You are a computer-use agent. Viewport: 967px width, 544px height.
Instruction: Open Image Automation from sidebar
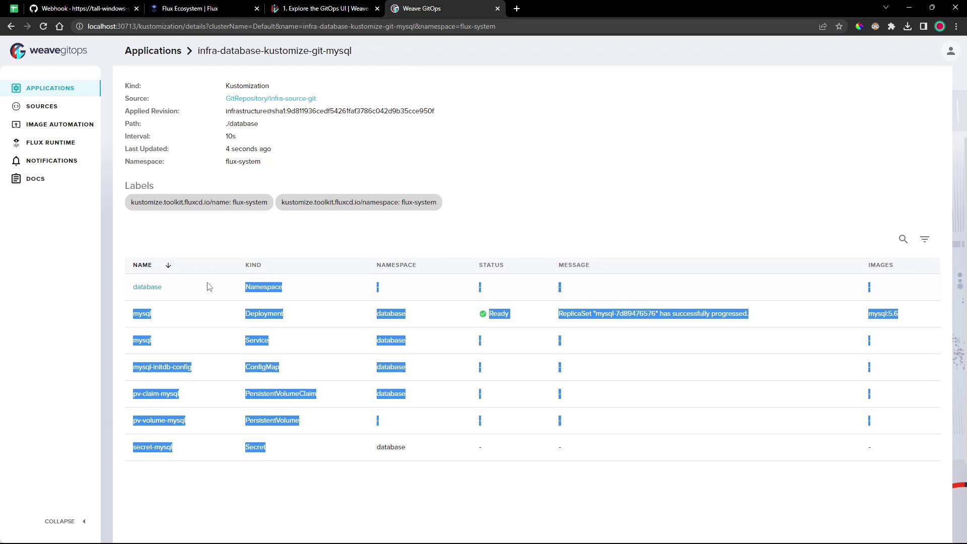click(16, 124)
